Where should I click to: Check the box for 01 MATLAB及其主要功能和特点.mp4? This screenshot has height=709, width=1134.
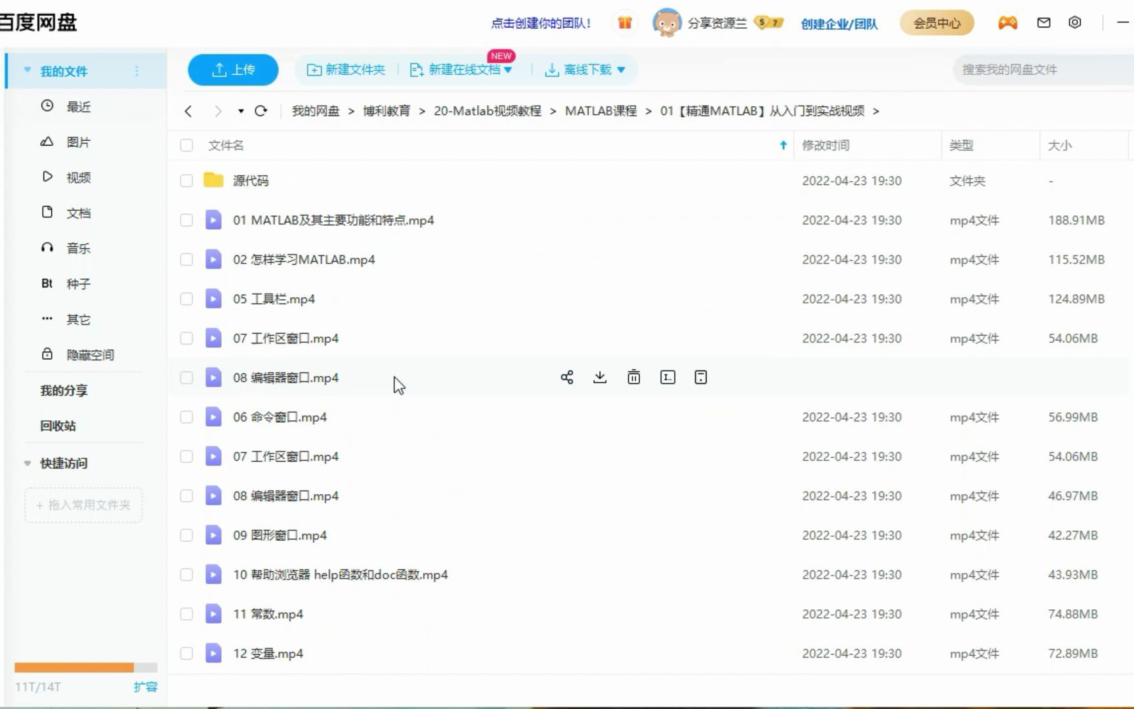tap(186, 220)
